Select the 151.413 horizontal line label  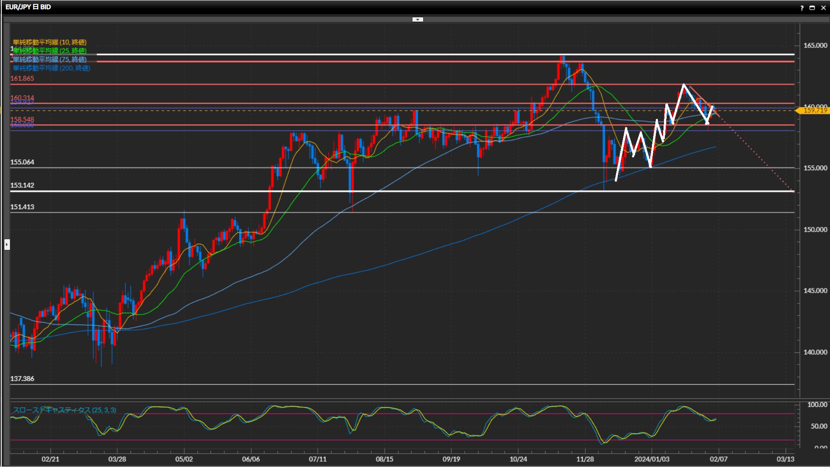tap(22, 207)
